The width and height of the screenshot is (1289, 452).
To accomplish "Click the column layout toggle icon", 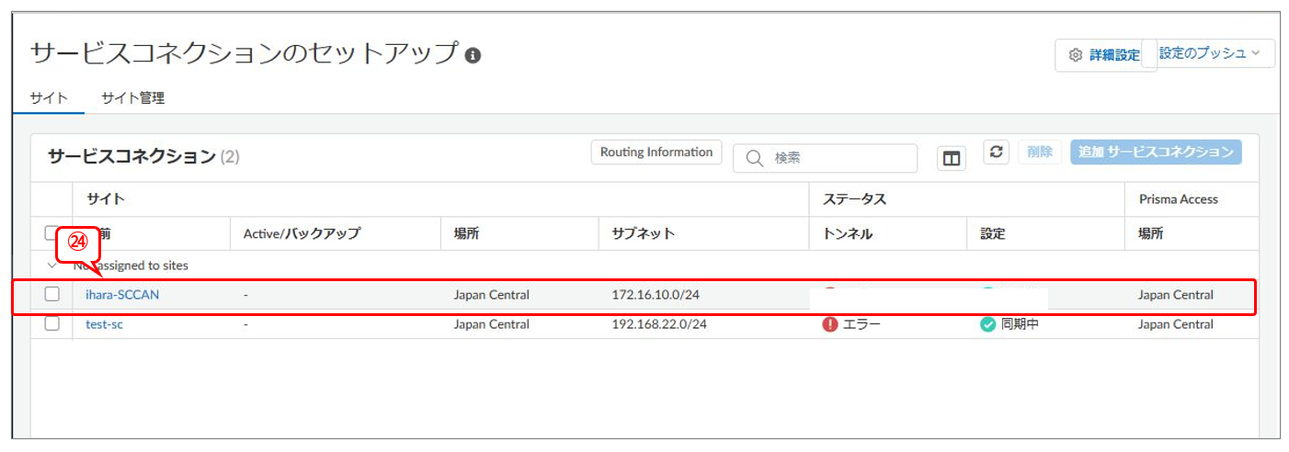I will 952,159.
